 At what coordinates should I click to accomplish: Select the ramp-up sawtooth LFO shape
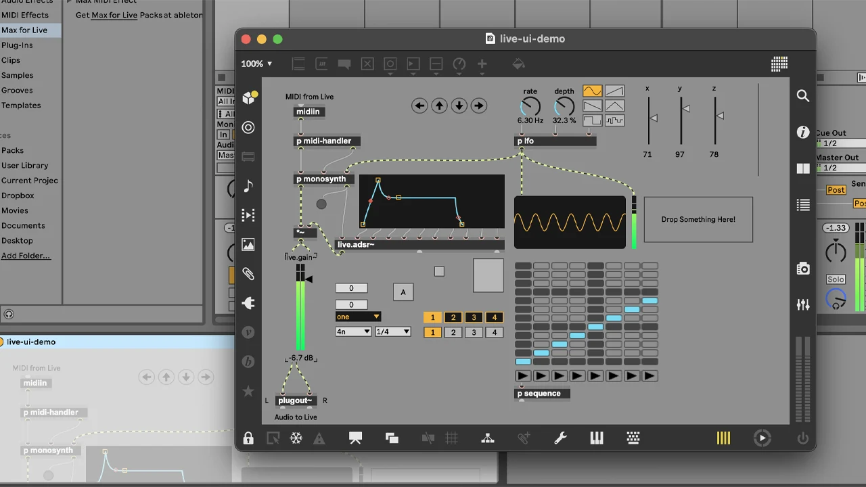tap(614, 91)
